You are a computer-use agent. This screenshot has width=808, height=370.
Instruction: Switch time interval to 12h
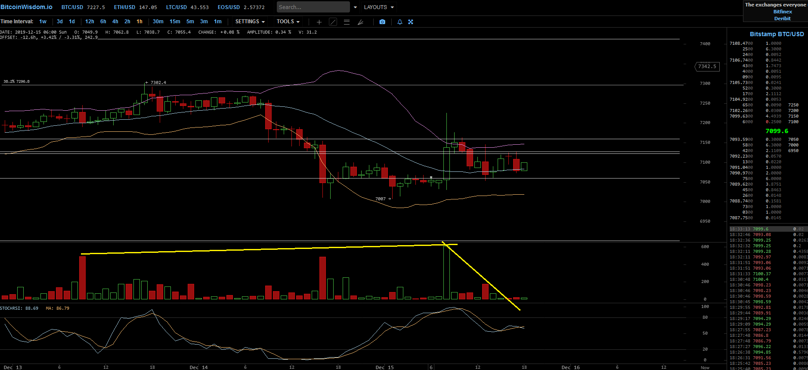tap(90, 22)
